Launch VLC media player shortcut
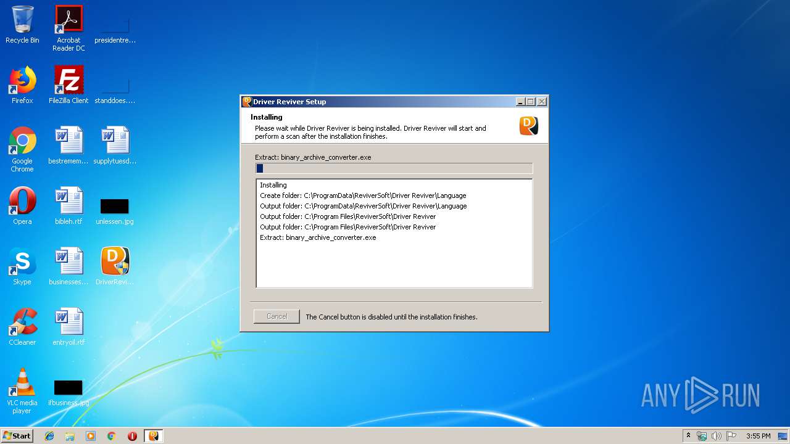Screen dimensions: 790x444 click(22, 391)
